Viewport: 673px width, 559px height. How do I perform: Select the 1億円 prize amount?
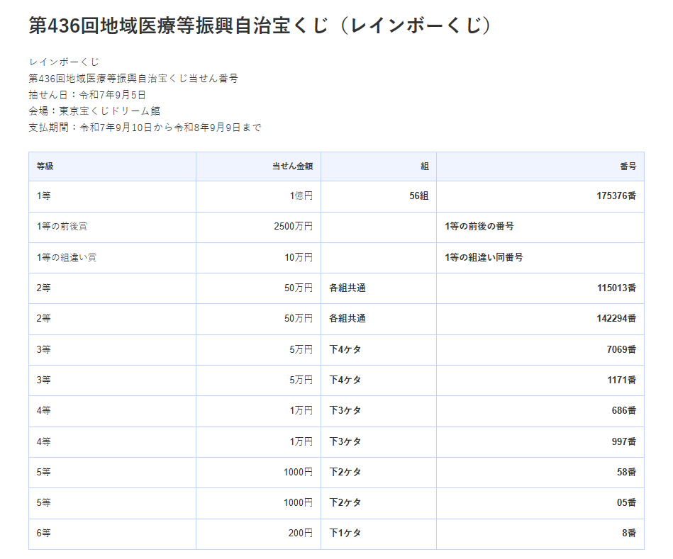coord(301,196)
